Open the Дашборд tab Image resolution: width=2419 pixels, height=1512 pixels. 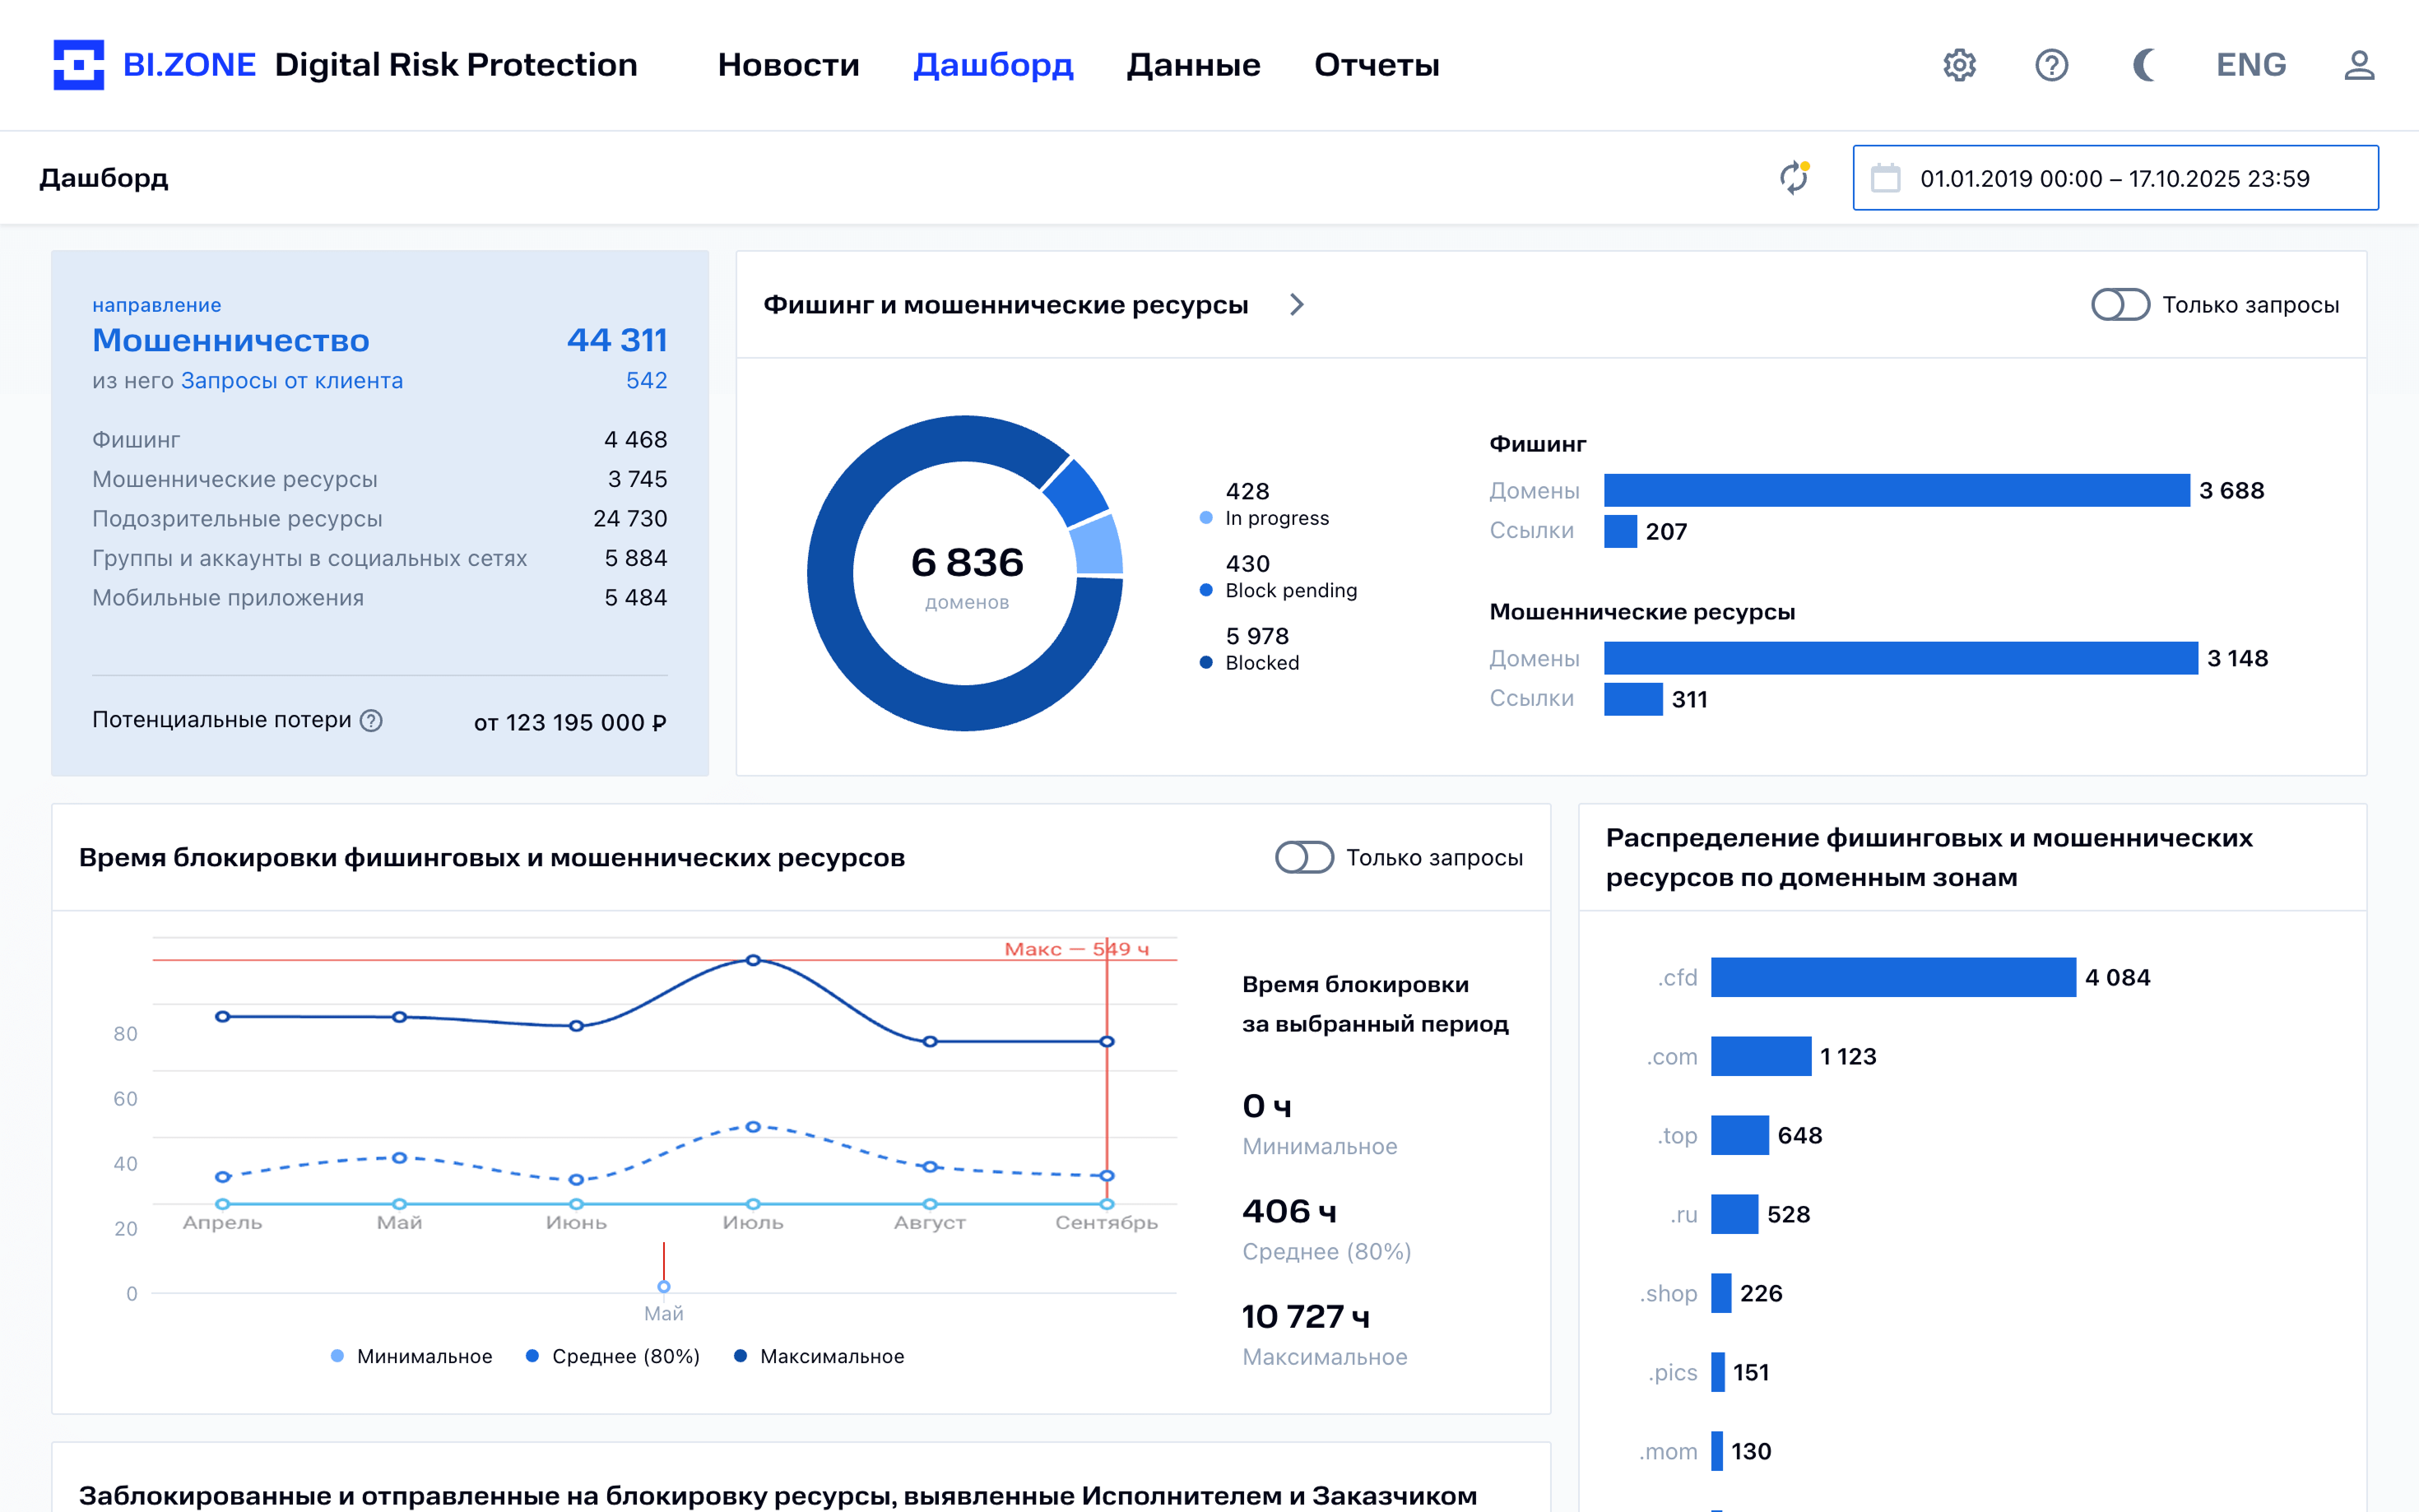click(993, 65)
